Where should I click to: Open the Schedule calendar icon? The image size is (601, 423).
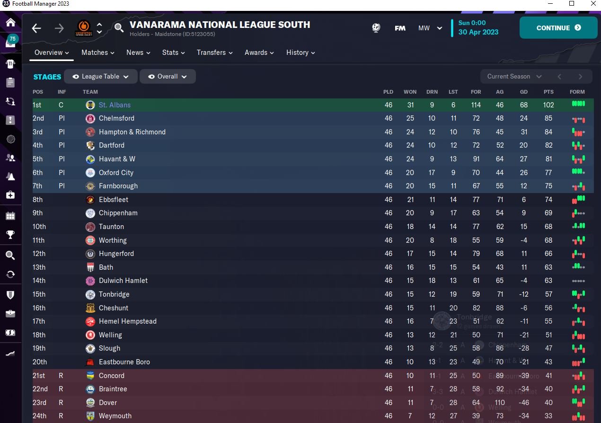pyautogui.click(x=10, y=216)
